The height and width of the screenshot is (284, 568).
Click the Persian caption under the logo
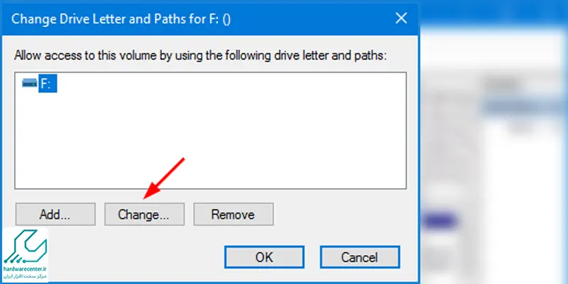click(25, 276)
